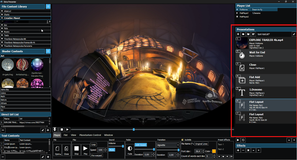Screen dimensions: 297x160
Task: Click the Font size input field
Action: 198,151
